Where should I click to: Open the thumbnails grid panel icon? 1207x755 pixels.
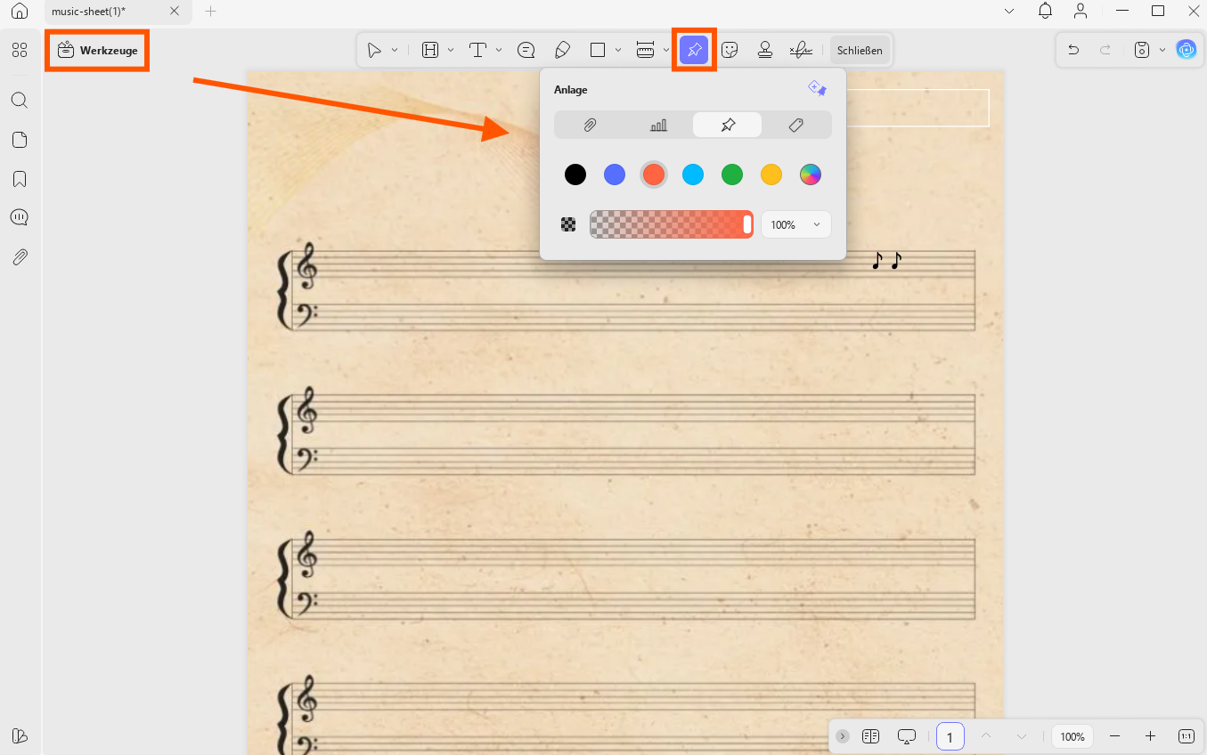tap(20, 51)
